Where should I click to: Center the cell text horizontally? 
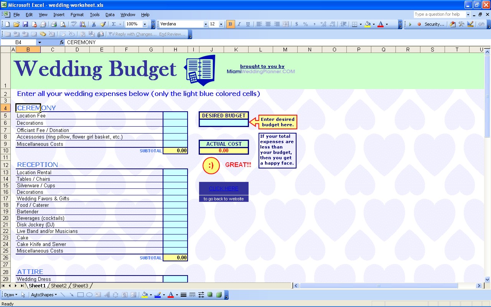click(x=268, y=24)
